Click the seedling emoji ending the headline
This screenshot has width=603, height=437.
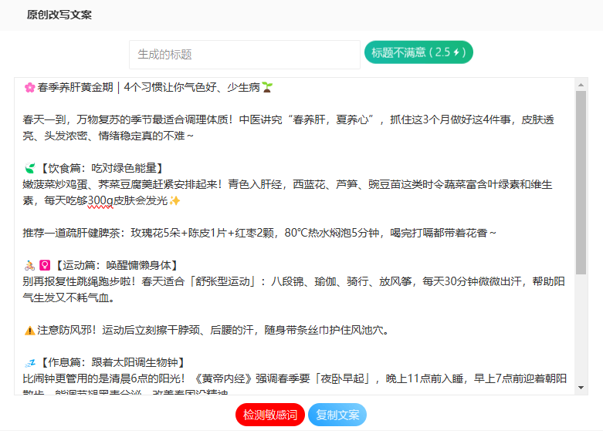point(267,87)
